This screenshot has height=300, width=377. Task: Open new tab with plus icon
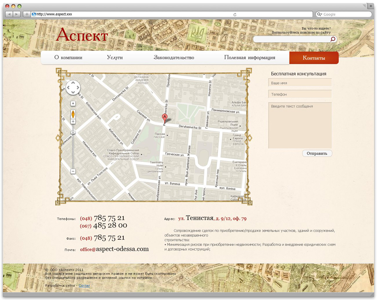371,6
